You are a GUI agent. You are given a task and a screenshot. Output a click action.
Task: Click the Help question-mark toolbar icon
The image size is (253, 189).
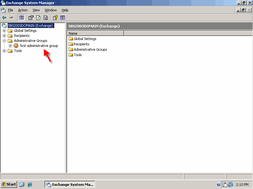click(x=55, y=18)
